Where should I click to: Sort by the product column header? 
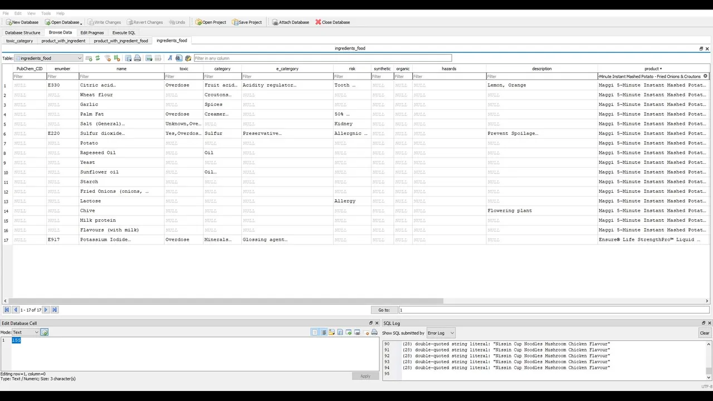coord(653,69)
